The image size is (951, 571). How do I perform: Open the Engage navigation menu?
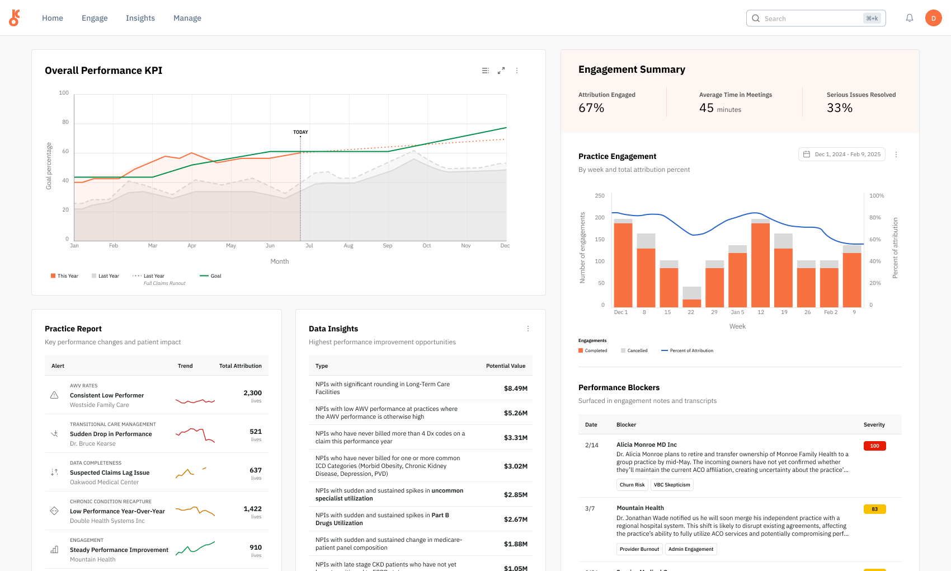coord(95,18)
